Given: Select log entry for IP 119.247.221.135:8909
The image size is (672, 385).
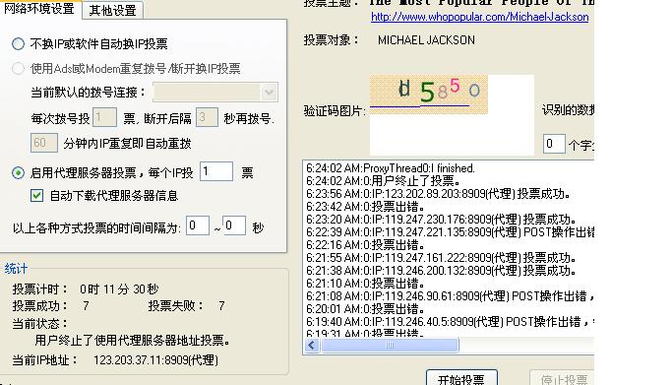Looking at the screenshot, I should pyautogui.click(x=450, y=232).
